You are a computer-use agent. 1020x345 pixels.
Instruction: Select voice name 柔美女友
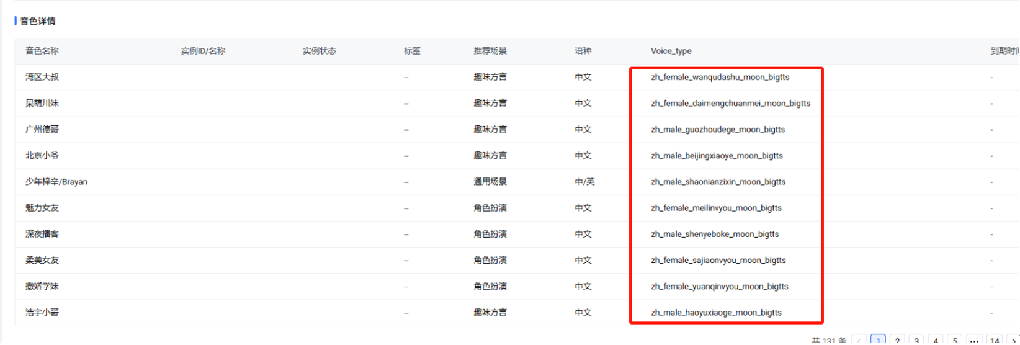[42, 260]
